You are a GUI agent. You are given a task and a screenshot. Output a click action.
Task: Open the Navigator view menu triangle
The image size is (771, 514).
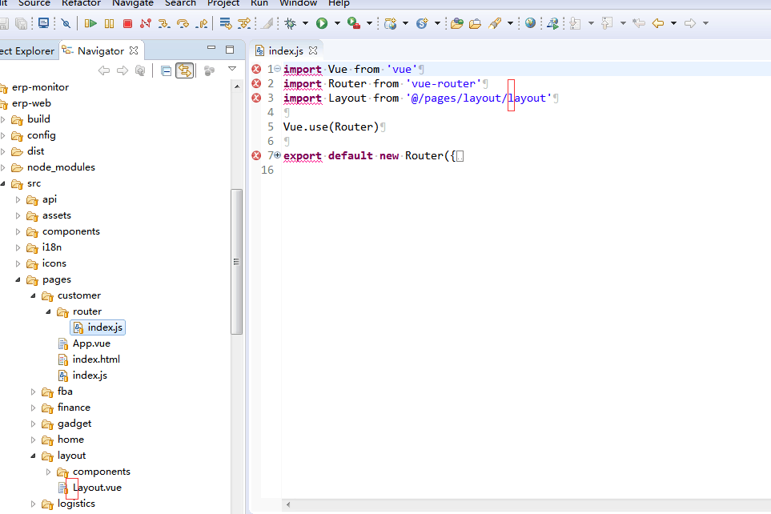click(x=232, y=69)
